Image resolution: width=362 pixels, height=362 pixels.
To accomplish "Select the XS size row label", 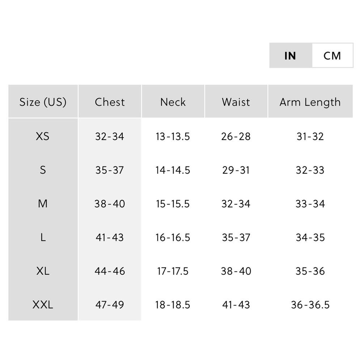I will tap(43, 136).
